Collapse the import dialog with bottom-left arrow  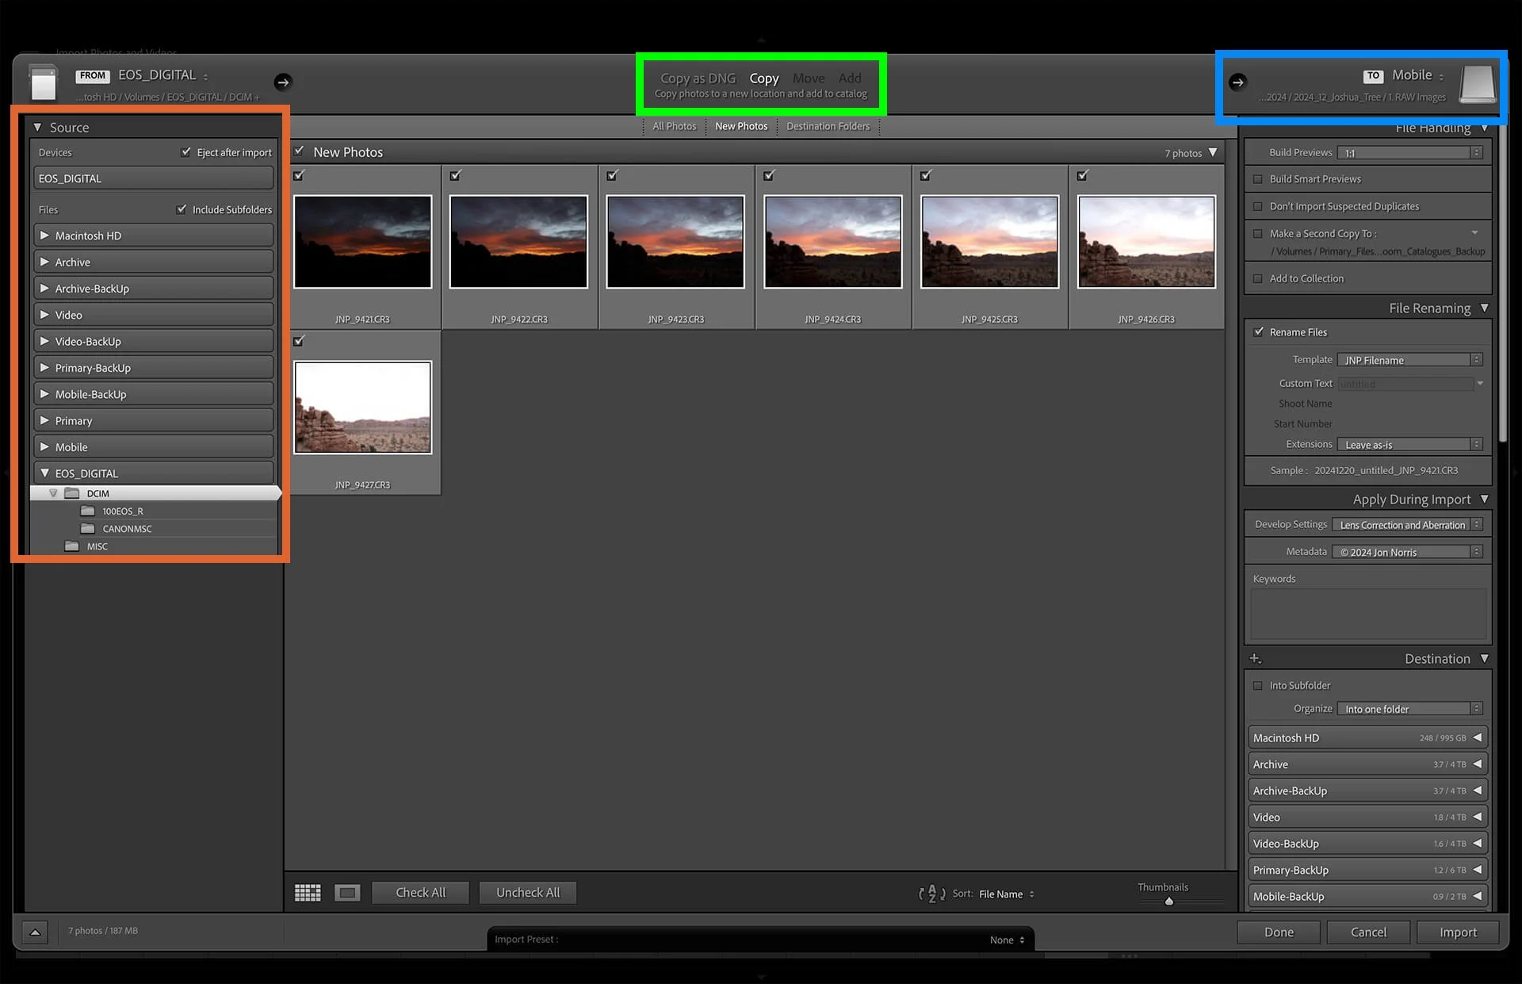pyautogui.click(x=35, y=932)
